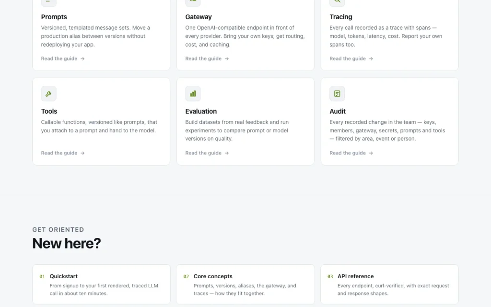The height and width of the screenshot is (307, 491).
Task: Open Read the guide under Tools
Action: point(63,153)
